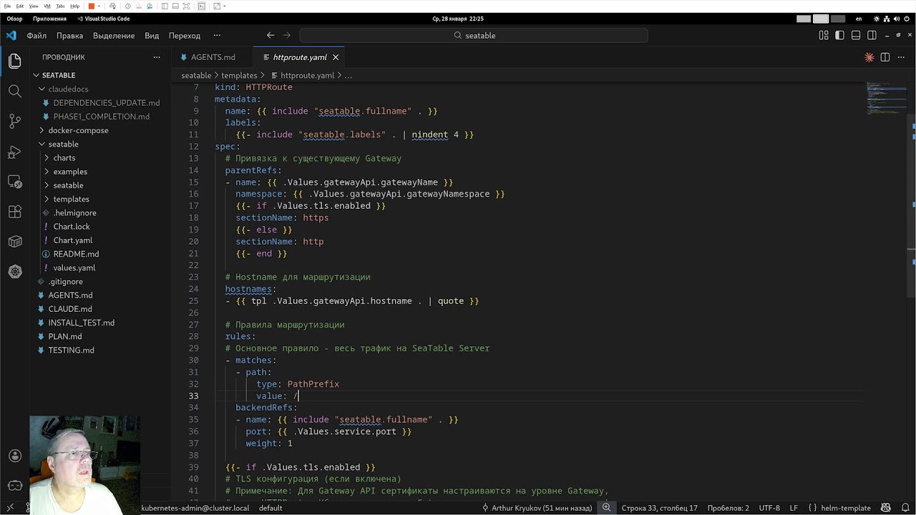Open the Search view in activity bar
Viewport: 916px width, 515px height.
(x=15, y=91)
